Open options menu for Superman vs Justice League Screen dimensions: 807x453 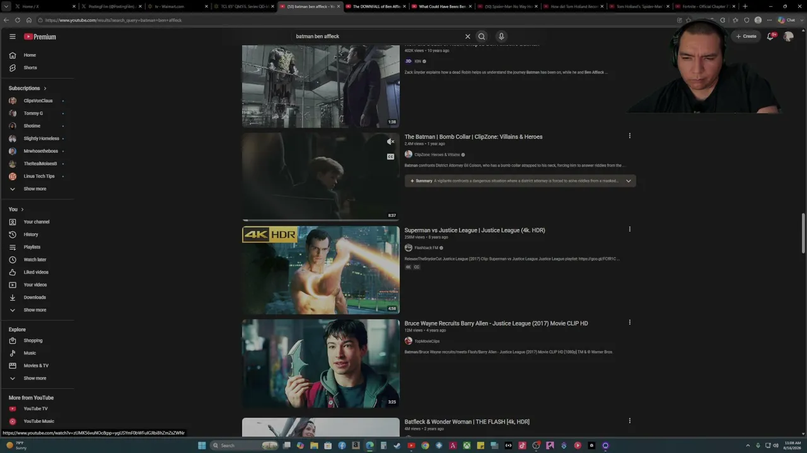point(629,229)
